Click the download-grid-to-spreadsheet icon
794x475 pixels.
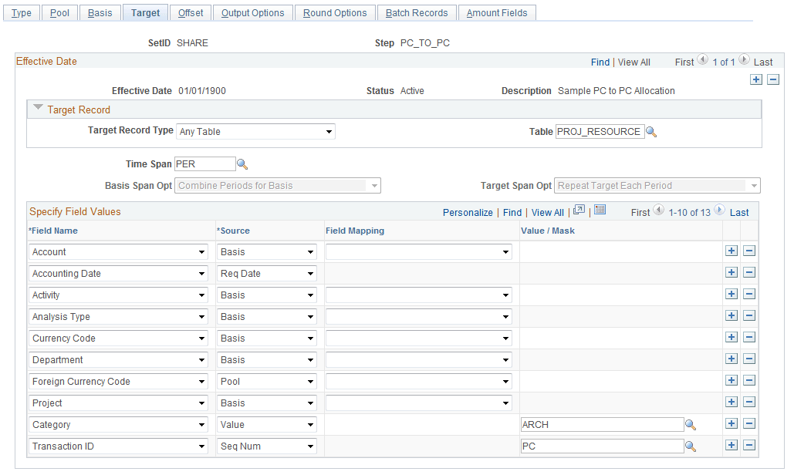[x=600, y=211]
